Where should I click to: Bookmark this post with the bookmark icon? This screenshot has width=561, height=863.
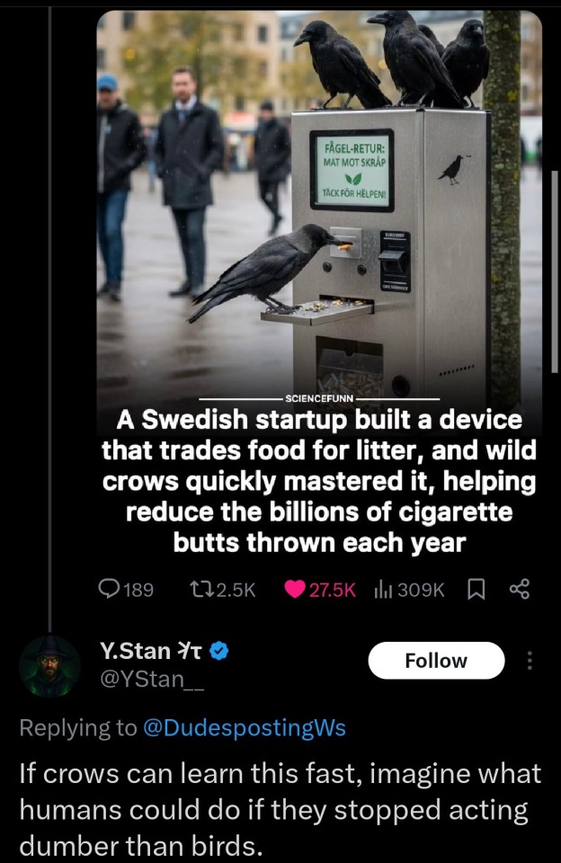[x=476, y=590]
